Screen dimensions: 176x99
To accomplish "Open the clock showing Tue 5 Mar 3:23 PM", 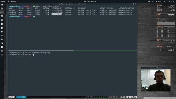I will pyautogui.click(x=90, y=1).
